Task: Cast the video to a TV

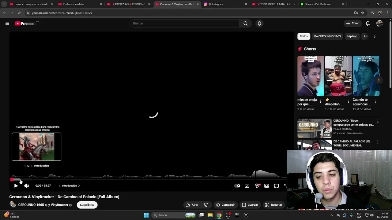Action: coord(277,186)
